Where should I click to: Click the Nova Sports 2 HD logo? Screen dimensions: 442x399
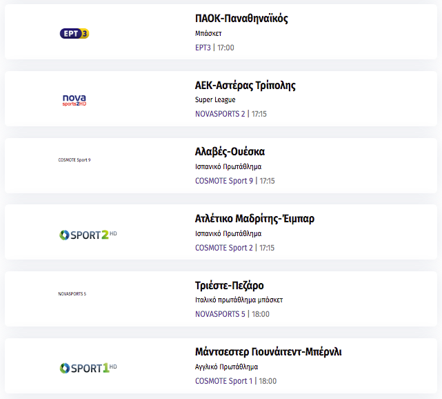click(74, 100)
